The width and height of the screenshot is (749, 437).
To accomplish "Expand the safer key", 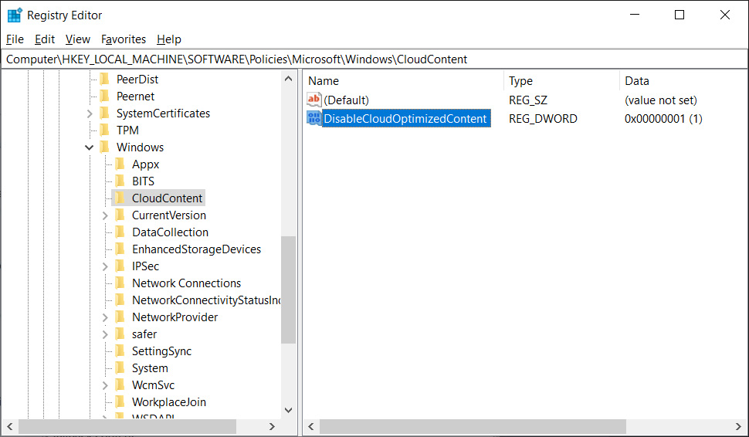I will pyautogui.click(x=105, y=334).
